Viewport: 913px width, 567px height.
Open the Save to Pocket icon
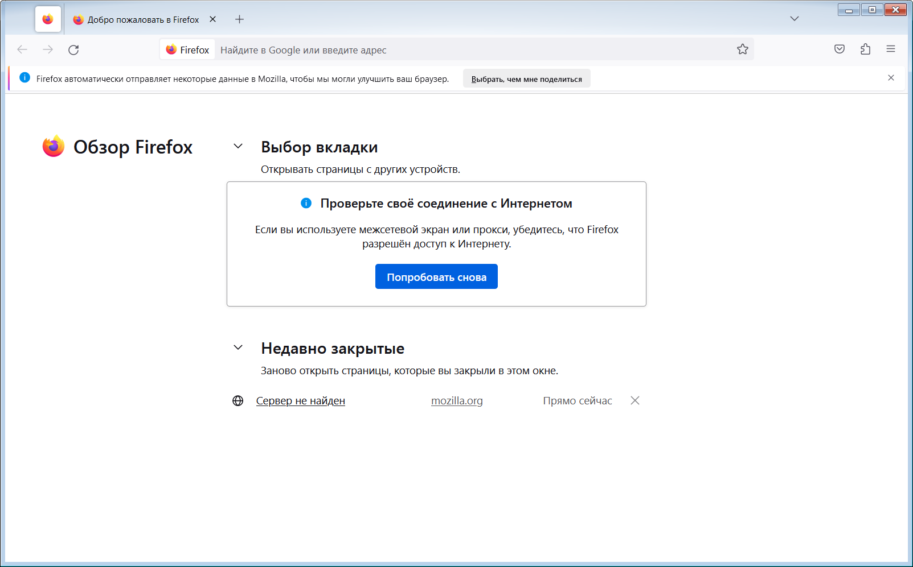pos(839,49)
